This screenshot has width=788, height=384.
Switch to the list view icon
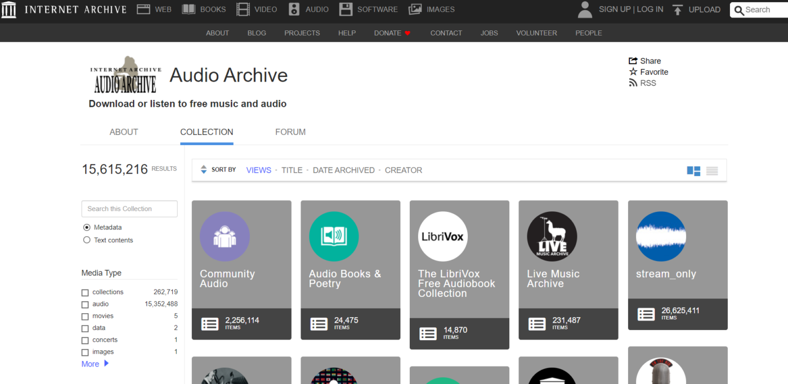tap(712, 171)
